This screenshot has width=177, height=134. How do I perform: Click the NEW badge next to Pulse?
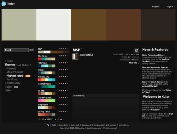pyautogui.click(x=16, y=87)
